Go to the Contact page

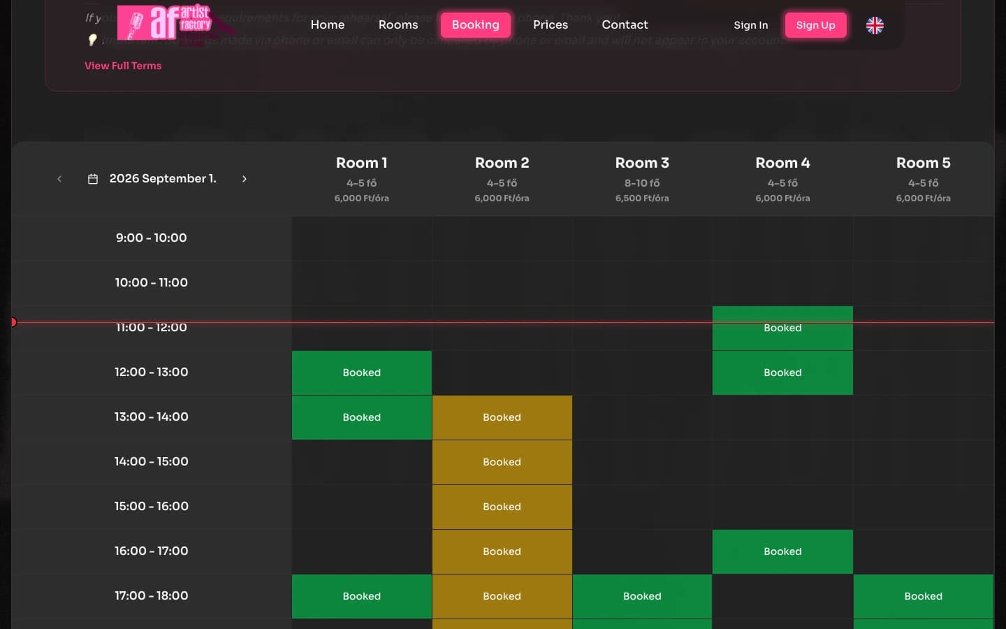click(625, 24)
